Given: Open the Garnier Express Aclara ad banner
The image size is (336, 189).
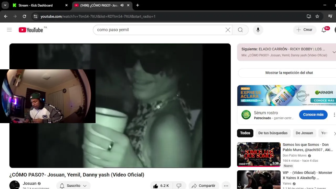Looking at the screenshot, I should coord(286,95).
